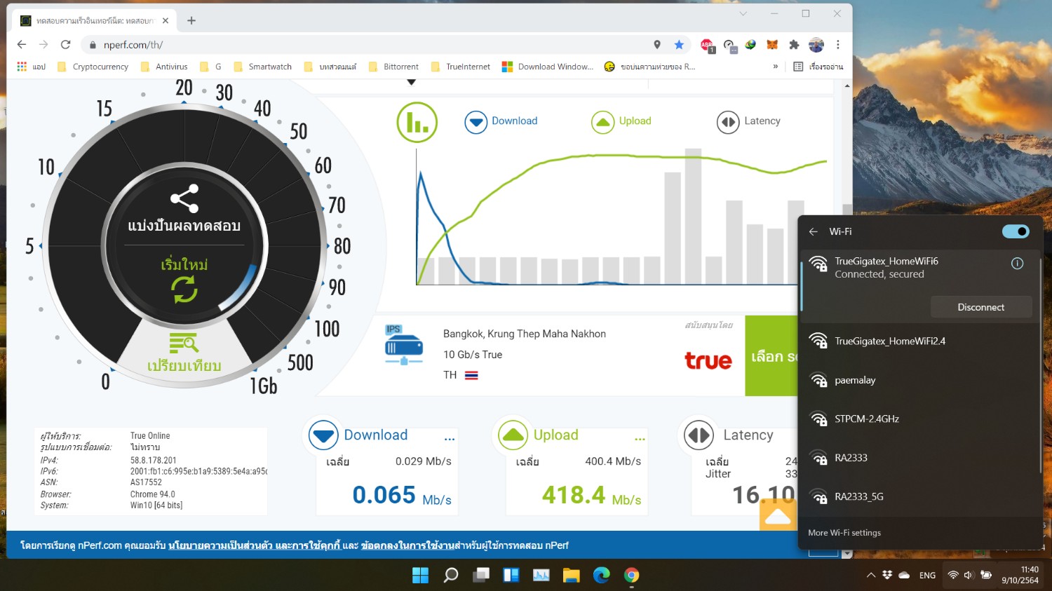Image resolution: width=1052 pixels, height=591 pixels.
Task: Click the share test result icon in gauge
Action: tap(184, 198)
